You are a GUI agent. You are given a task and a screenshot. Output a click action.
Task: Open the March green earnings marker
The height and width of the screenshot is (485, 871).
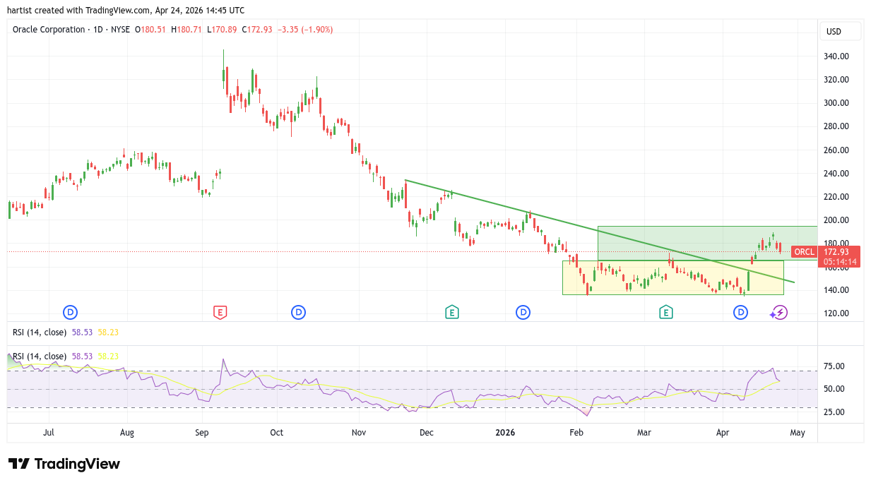[665, 312]
